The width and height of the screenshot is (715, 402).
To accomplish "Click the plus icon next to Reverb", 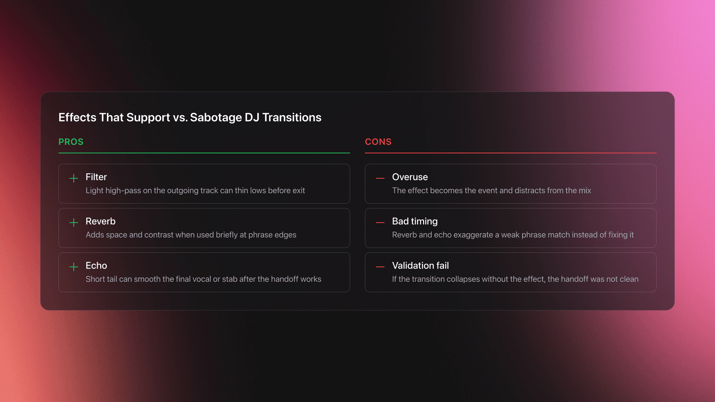I will point(74,223).
